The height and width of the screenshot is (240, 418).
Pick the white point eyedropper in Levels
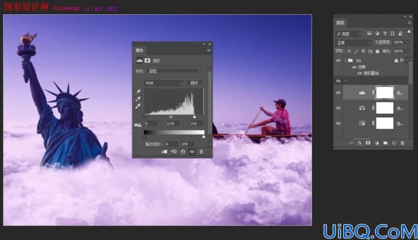tap(138, 106)
